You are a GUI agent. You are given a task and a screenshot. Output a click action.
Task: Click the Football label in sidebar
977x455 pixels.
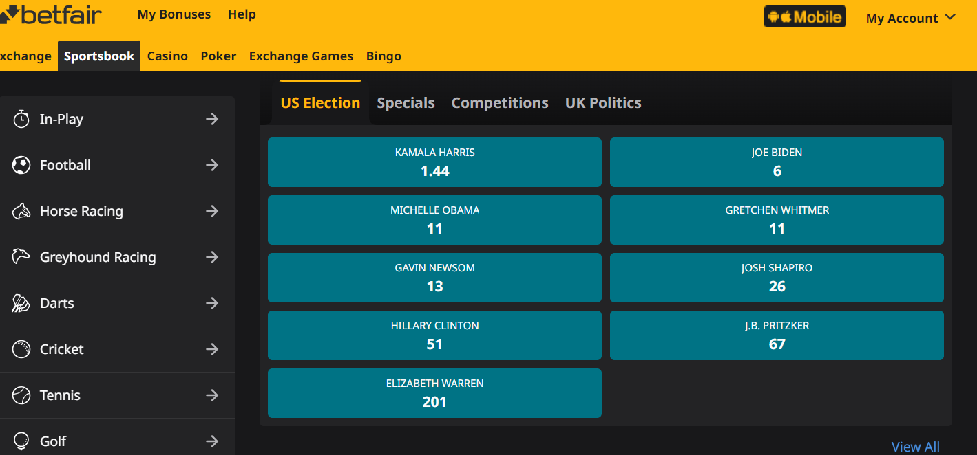pyautogui.click(x=65, y=165)
